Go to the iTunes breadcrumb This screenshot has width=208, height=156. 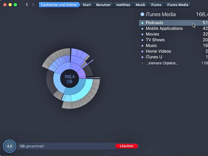pos(156,5)
